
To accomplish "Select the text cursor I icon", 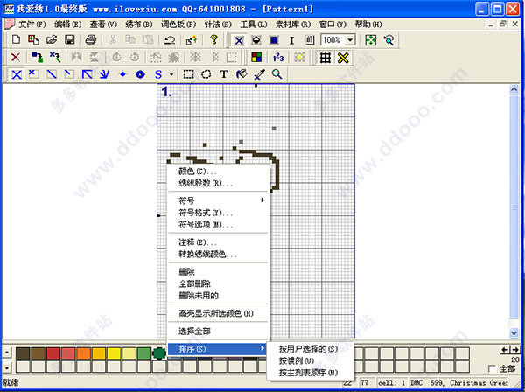I will [291, 40].
